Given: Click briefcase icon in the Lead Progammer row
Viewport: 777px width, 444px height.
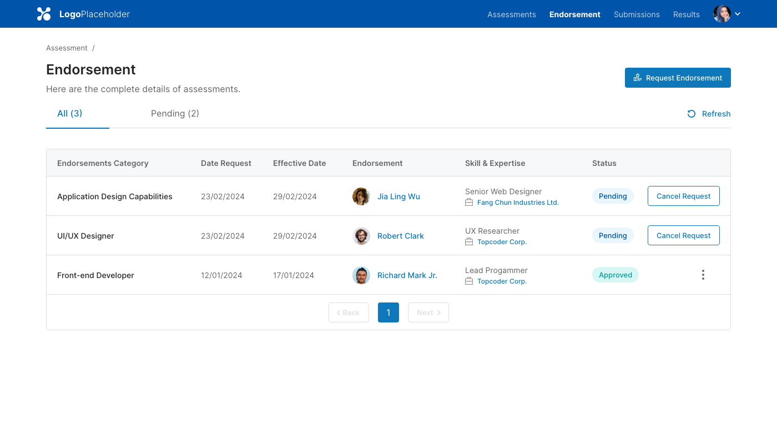Looking at the screenshot, I should click(x=469, y=281).
